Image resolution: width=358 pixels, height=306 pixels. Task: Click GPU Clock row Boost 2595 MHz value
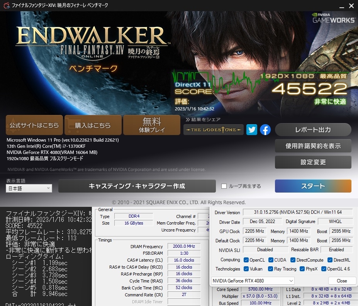click(341, 231)
